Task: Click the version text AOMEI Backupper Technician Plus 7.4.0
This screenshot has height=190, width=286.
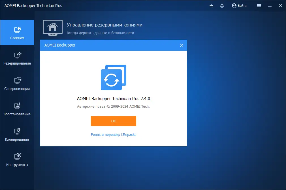Action: (113, 99)
